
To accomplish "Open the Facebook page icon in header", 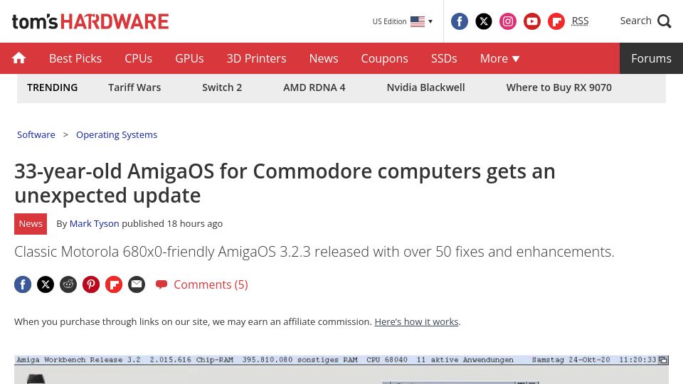I will point(459,21).
